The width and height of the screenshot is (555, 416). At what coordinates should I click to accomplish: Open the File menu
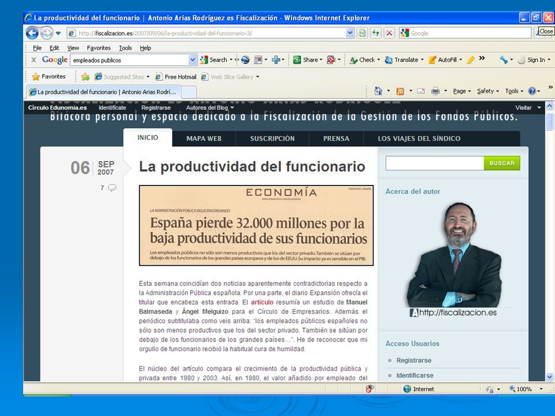coord(37,48)
